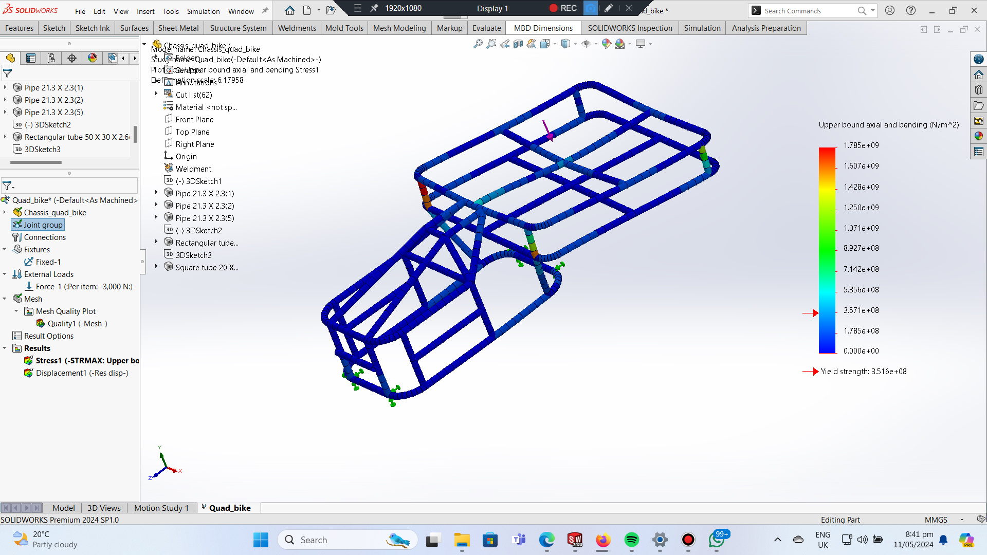Viewport: 987px width, 555px height.
Task: Open the PropertyManager tab icon
Action: (31, 58)
